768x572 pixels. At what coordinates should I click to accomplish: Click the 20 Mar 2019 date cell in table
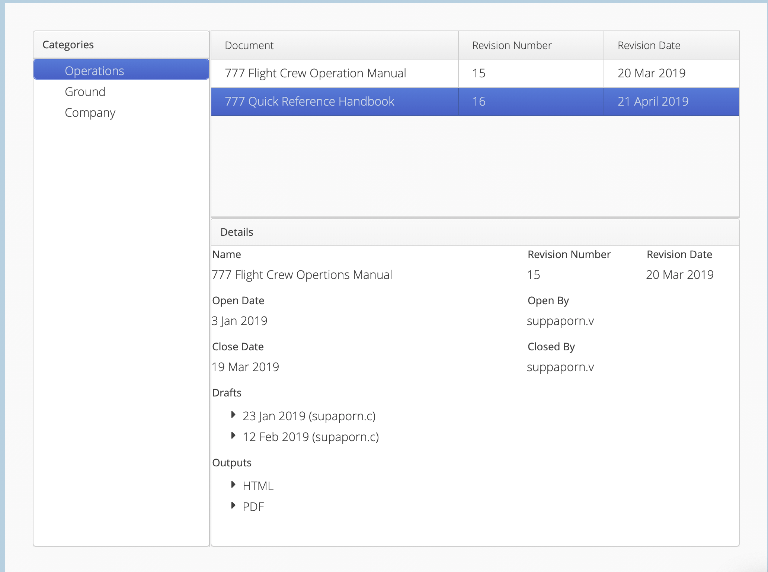point(651,73)
